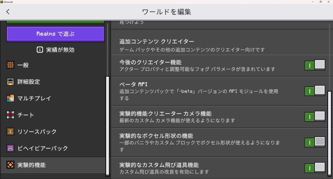Close the Minecraft window

click(x=329, y=2)
